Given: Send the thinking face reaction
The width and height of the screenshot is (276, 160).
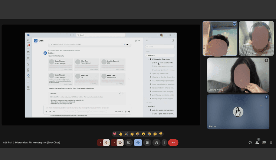Looking at the screenshot, I should [x=155, y=134].
